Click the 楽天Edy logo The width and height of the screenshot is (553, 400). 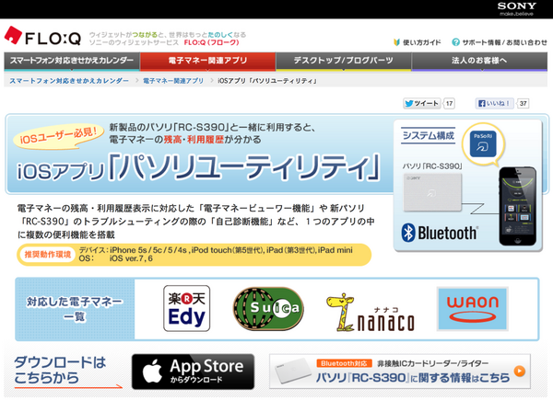186,309
